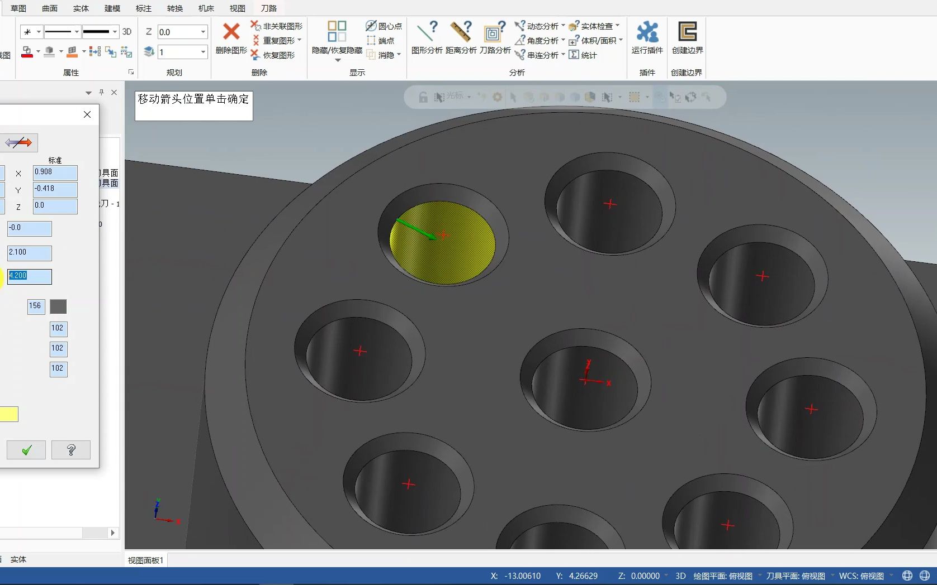Click the gray color swatch beside 156
Image resolution: width=937 pixels, height=585 pixels.
(x=58, y=306)
